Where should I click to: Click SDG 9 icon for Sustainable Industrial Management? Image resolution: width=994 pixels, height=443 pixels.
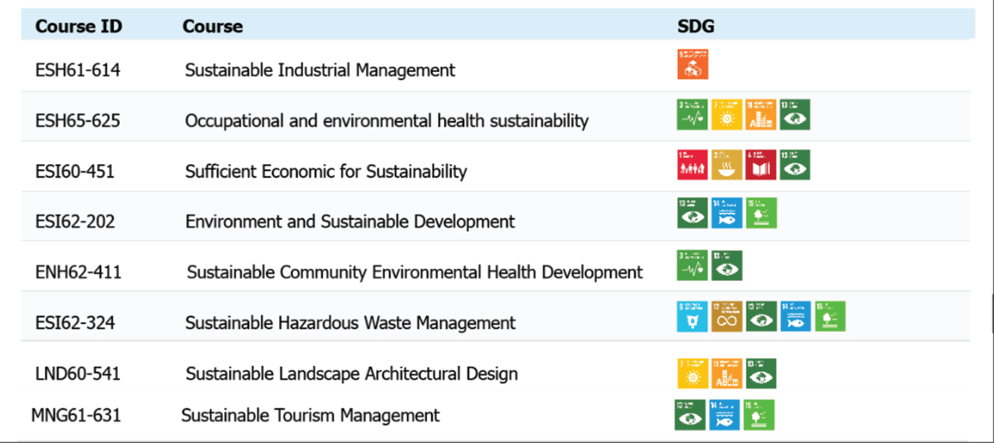tap(692, 65)
